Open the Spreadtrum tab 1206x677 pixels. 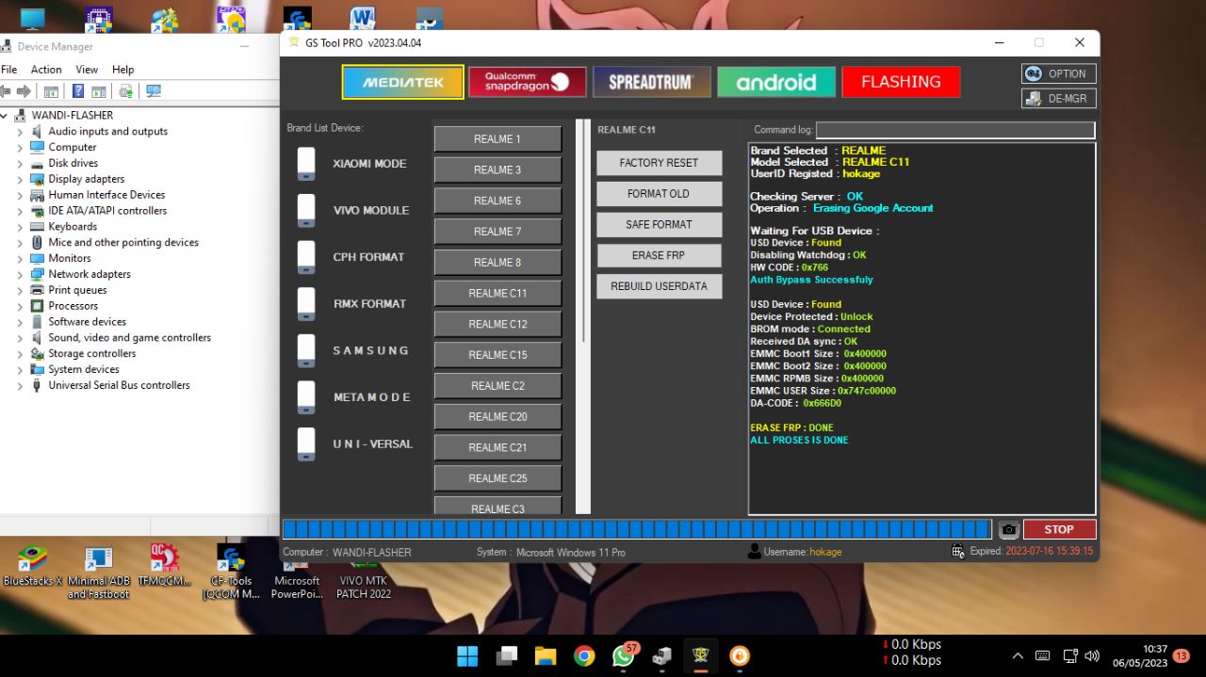(x=651, y=82)
